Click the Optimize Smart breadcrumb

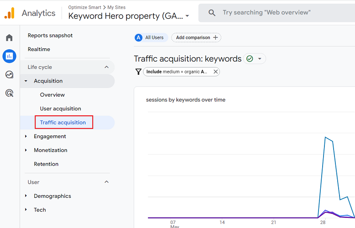pos(85,7)
